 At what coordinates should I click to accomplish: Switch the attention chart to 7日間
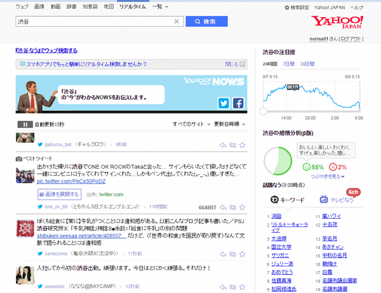point(289,64)
